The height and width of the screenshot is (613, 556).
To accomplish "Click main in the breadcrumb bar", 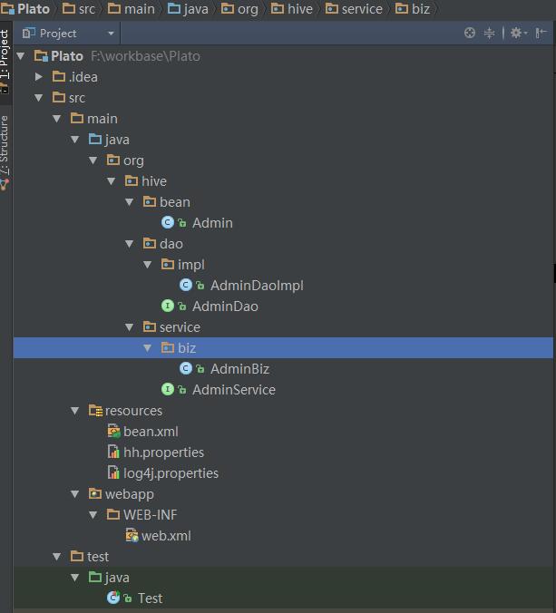I will tap(131, 8).
